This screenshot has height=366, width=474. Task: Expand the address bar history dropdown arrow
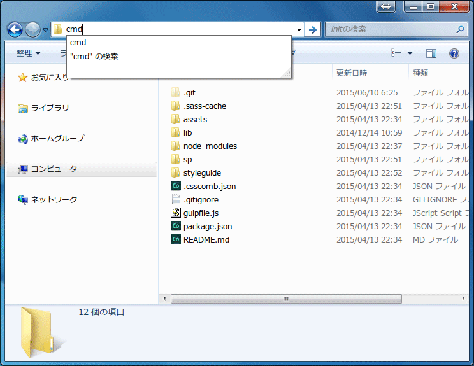pyautogui.click(x=299, y=29)
